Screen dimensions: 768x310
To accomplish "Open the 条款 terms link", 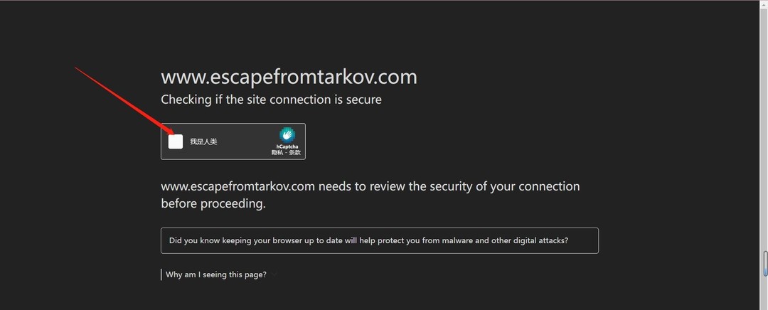I will click(x=295, y=153).
